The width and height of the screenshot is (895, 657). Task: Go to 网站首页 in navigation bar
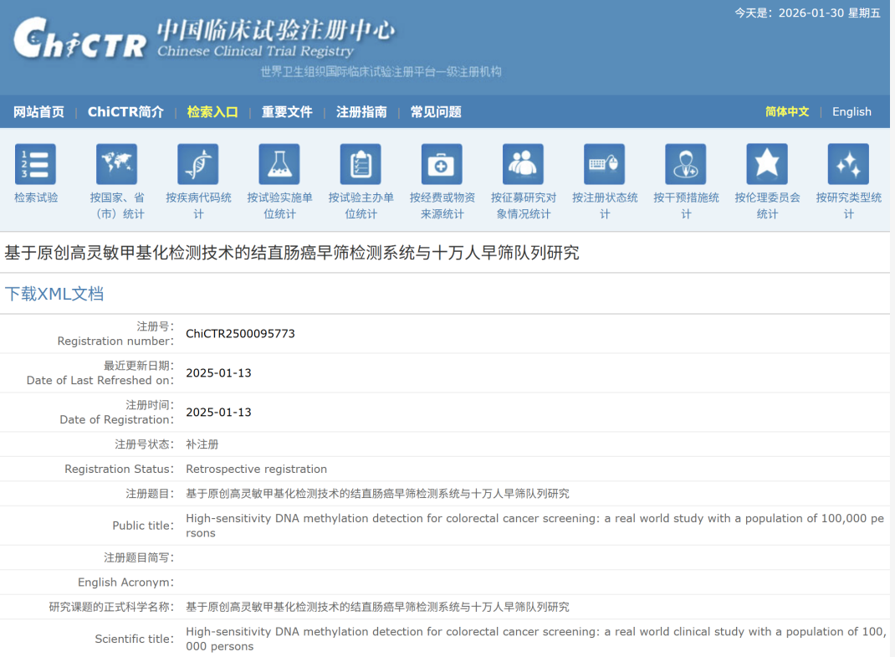(38, 112)
